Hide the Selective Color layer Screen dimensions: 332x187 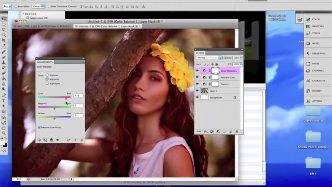tap(197, 77)
